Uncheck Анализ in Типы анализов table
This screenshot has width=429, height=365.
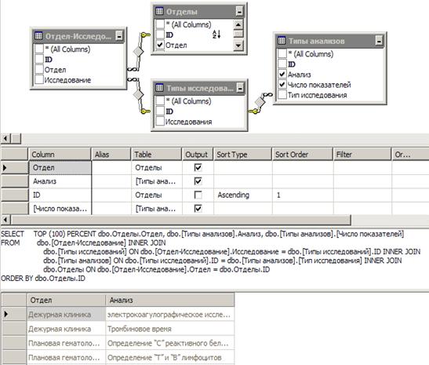pos(282,74)
